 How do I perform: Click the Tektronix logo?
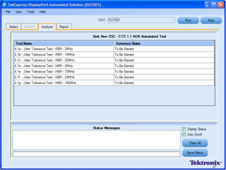point(205,163)
